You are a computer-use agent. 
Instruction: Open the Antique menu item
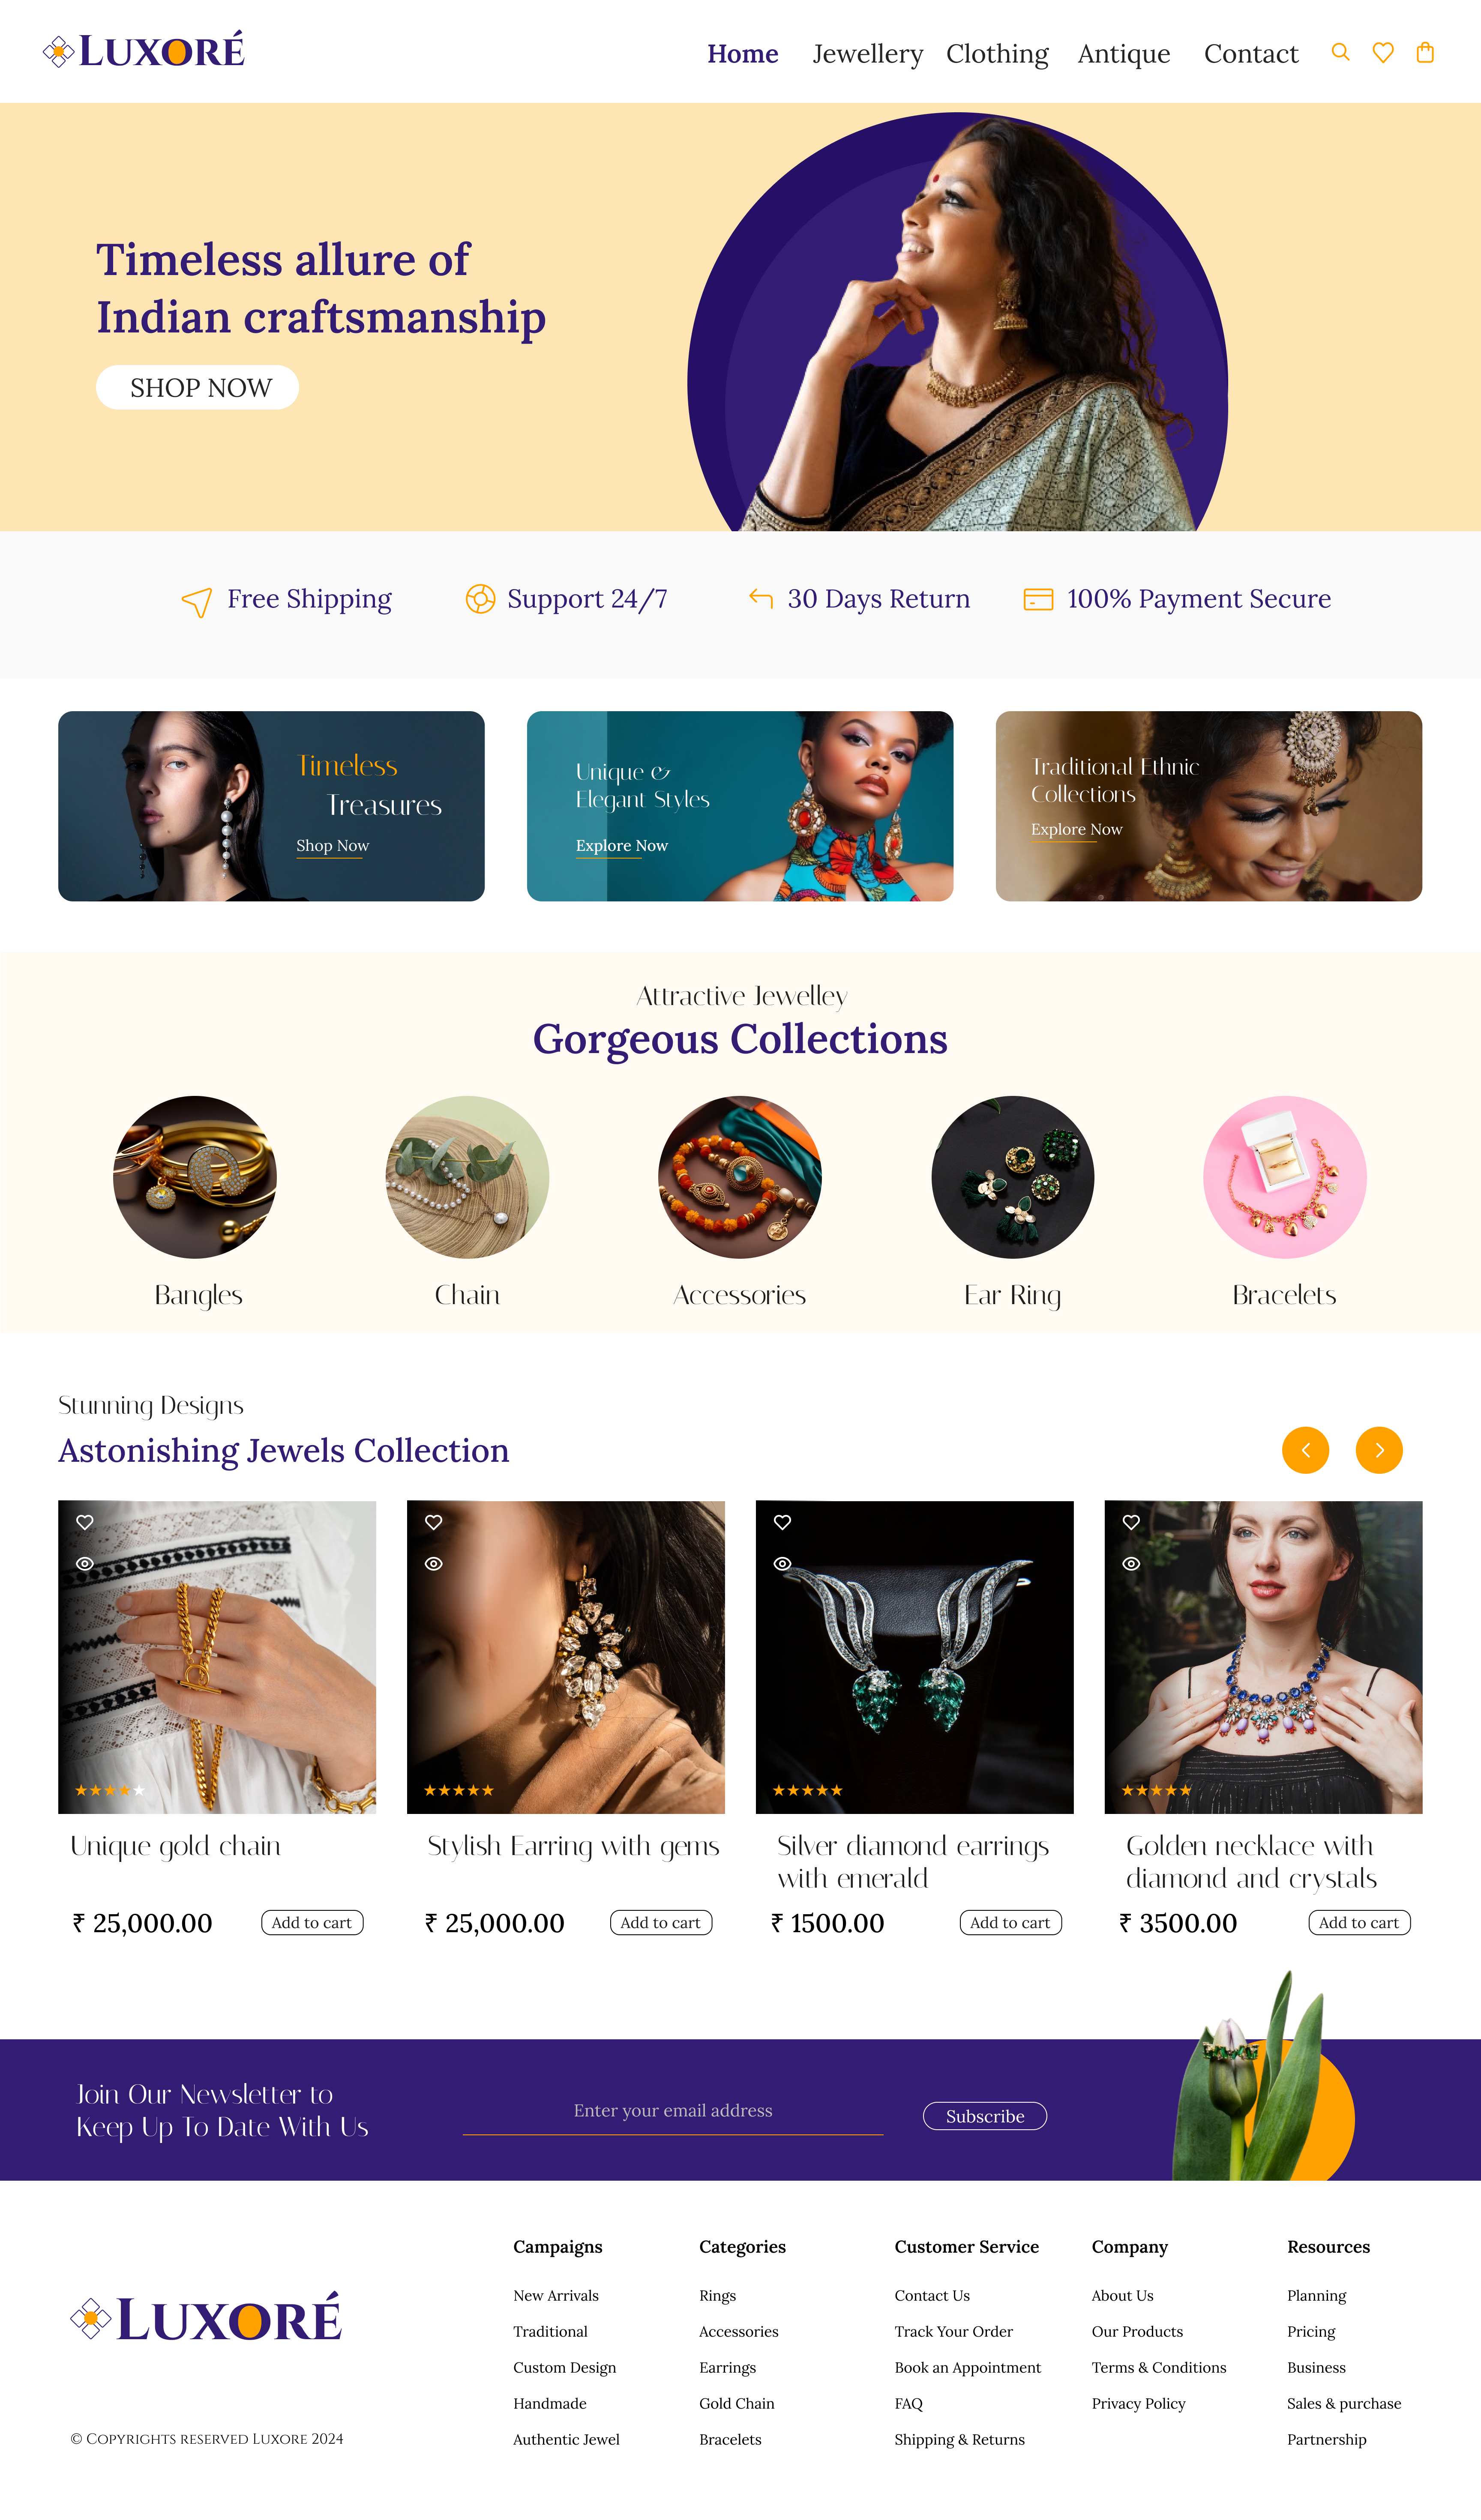pos(1124,53)
